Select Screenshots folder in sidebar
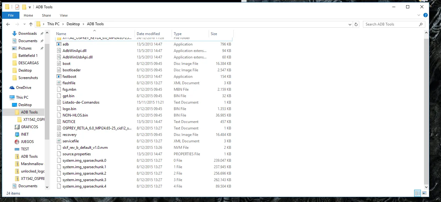This screenshot has width=441, height=202. coord(28,78)
